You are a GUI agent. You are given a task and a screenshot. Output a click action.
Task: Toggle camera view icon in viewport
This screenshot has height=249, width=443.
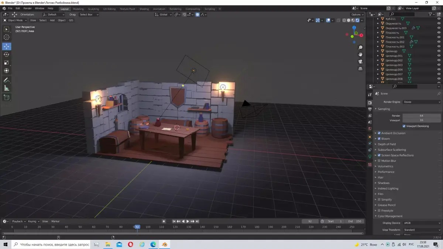click(360, 61)
